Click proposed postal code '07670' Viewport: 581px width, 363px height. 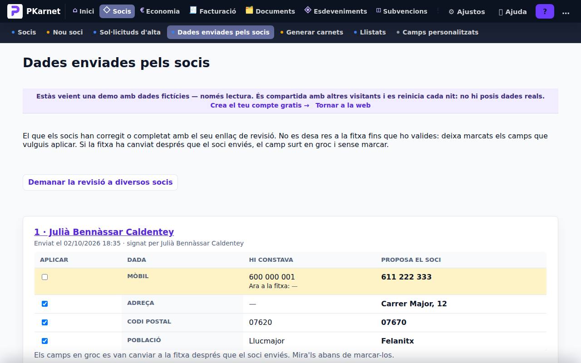tap(394, 322)
